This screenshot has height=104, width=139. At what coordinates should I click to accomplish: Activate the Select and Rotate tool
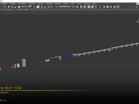point(12,7)
